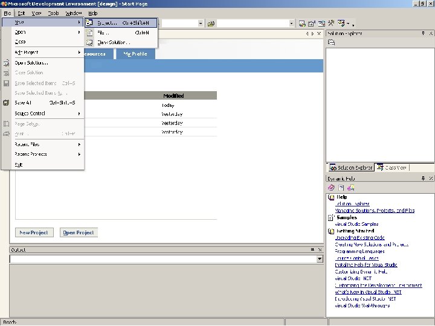435x326 pixels.
Task: Expand the Source Control submenu
Action: coord(43,113)
